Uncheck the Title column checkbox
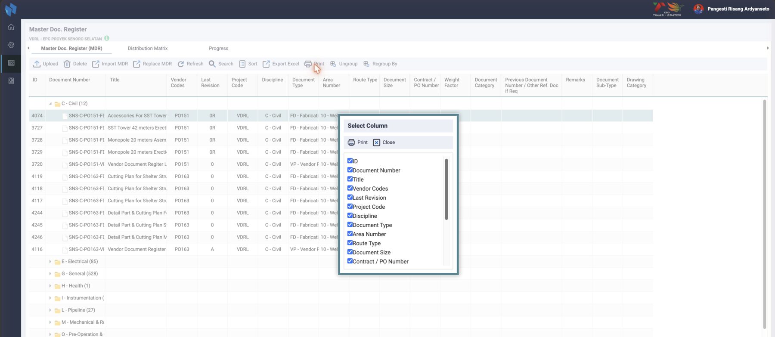This screenshot has height=337, width=775. pyautogui.click(x=350, y=179)
